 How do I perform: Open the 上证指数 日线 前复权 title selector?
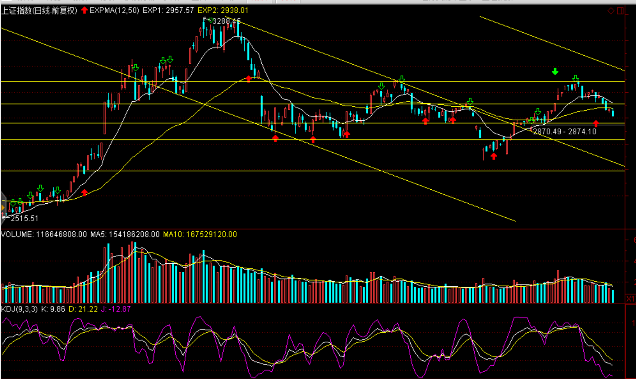[x=39, y=11]
